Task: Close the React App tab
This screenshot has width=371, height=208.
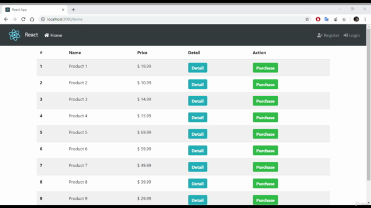Action: click(63, 10)
